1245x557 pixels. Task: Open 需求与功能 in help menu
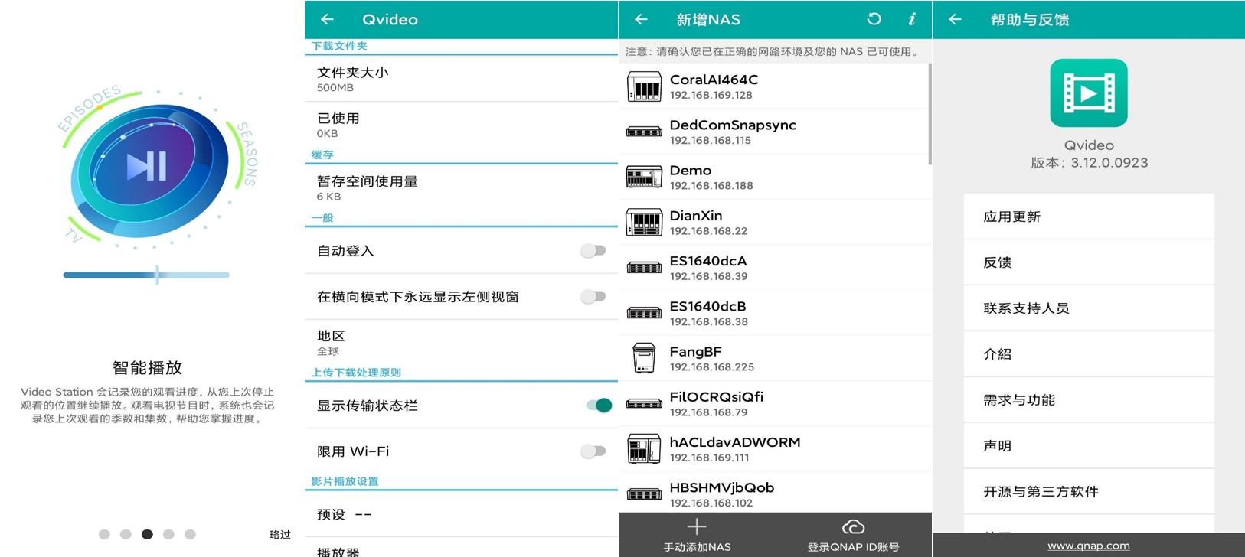1089,400
